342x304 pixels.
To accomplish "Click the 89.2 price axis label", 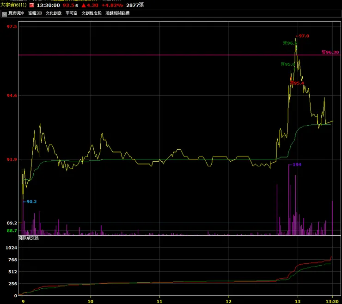I will 12,223.
